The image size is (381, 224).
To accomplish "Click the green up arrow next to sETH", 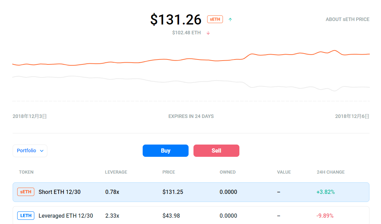I will pyautogui.click(x=230, y=19).
